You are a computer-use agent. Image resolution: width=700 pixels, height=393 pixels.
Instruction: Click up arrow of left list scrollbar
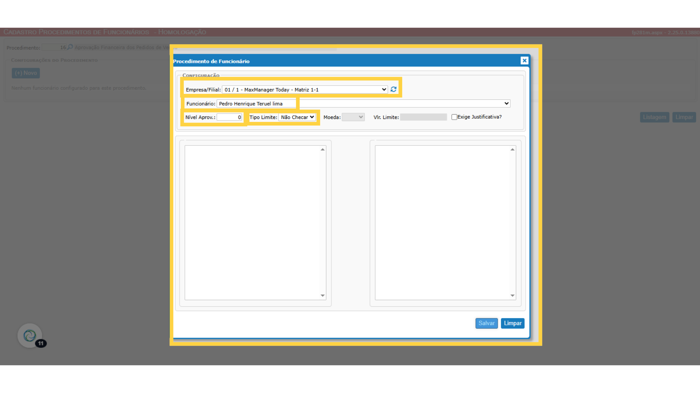(x=323, y=149)
